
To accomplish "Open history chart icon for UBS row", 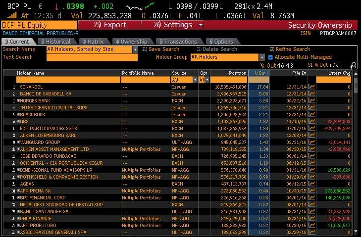I will pyautogui.click(x=312, y=121).
